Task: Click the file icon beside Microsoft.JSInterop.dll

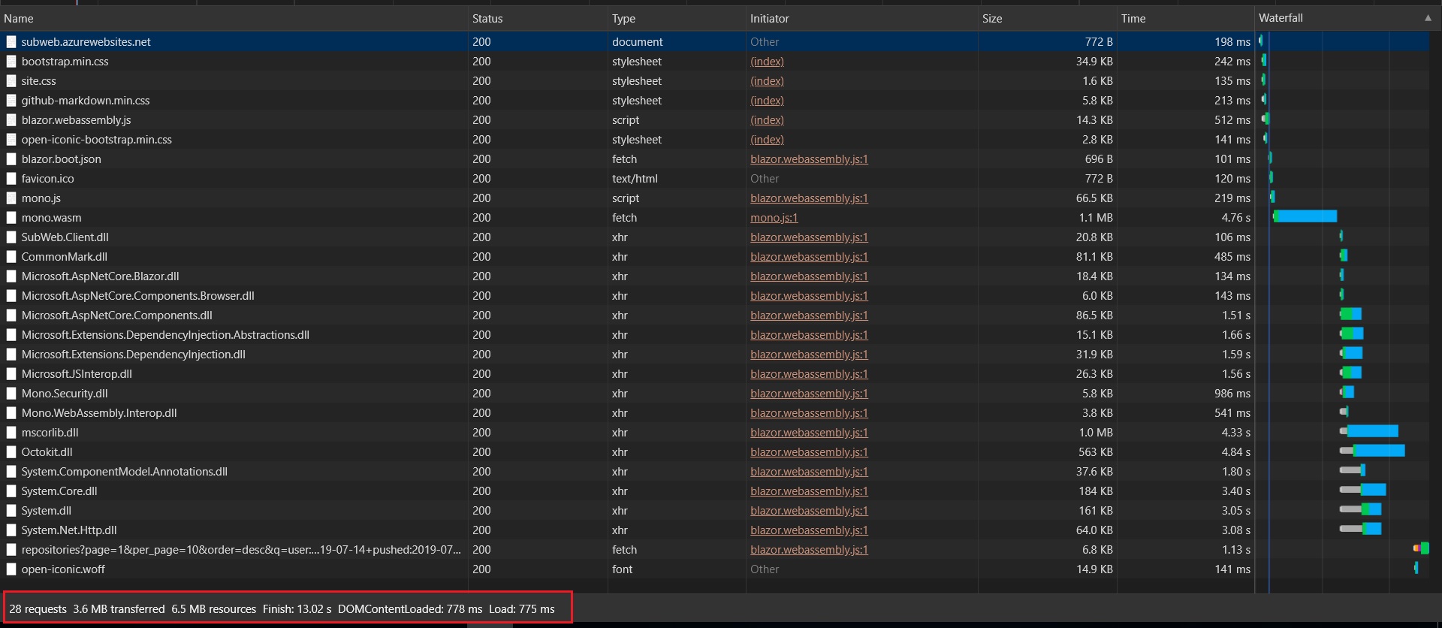Action: pos(11,374)
